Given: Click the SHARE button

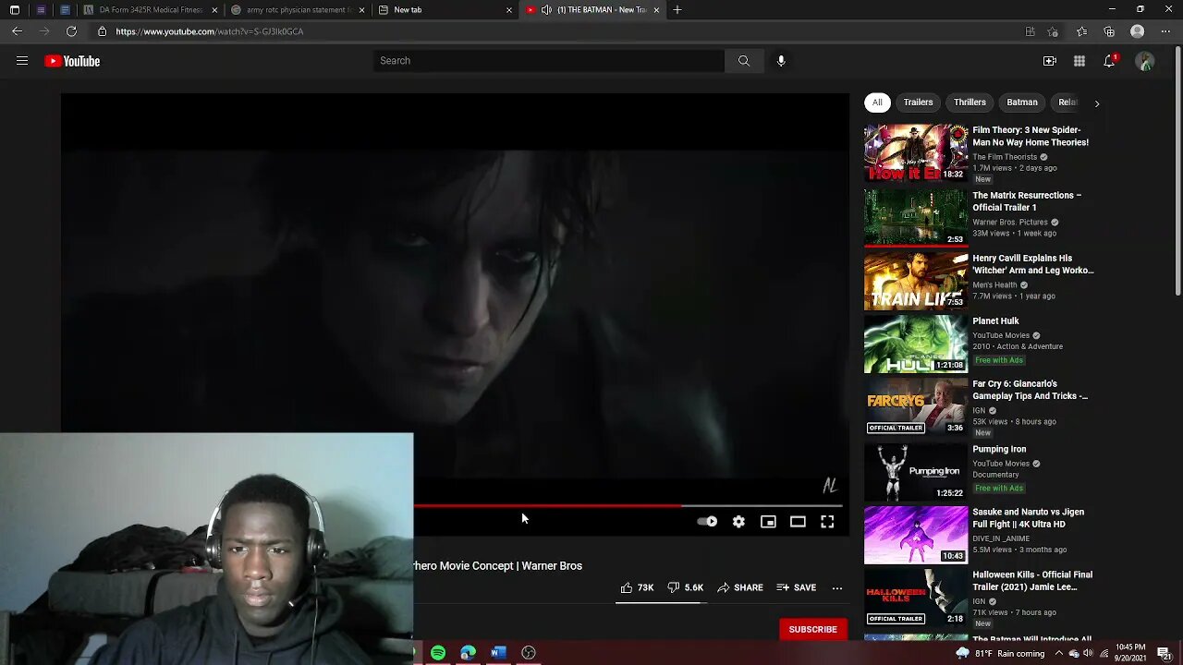Looking at the screenshot, I should 740,587.
